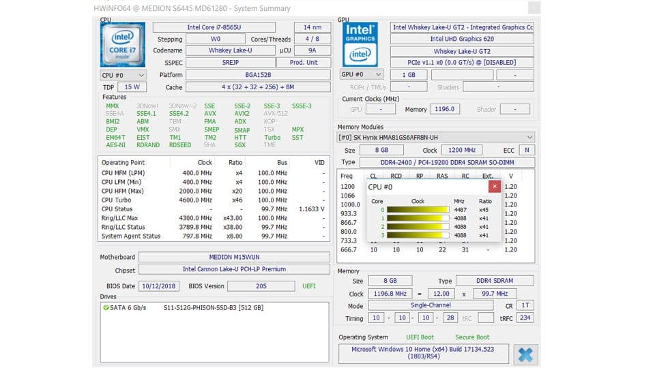Viewport: 655px width, 368px height.
Task: Click the Cores/Threads 4 / 8 field
Action: click(312, 39)
